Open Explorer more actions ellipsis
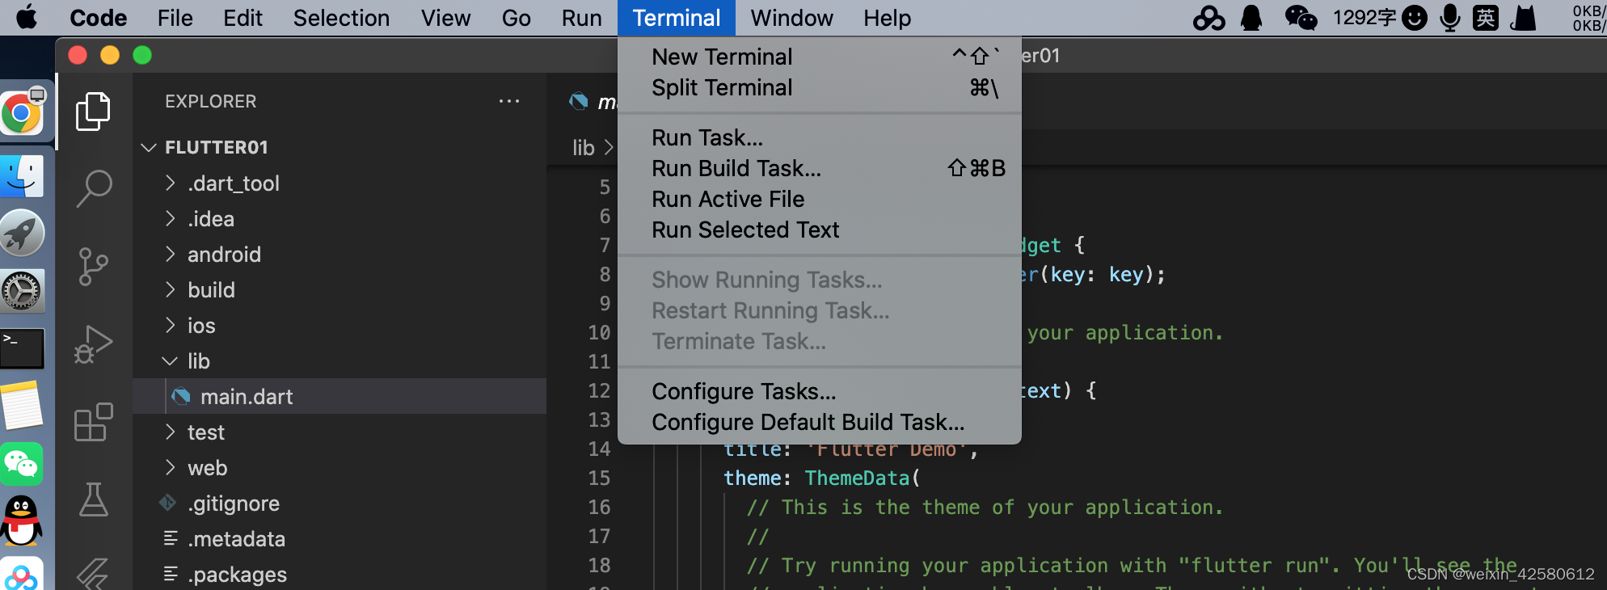Viewport: 1607px width, 590px height. 509,101
